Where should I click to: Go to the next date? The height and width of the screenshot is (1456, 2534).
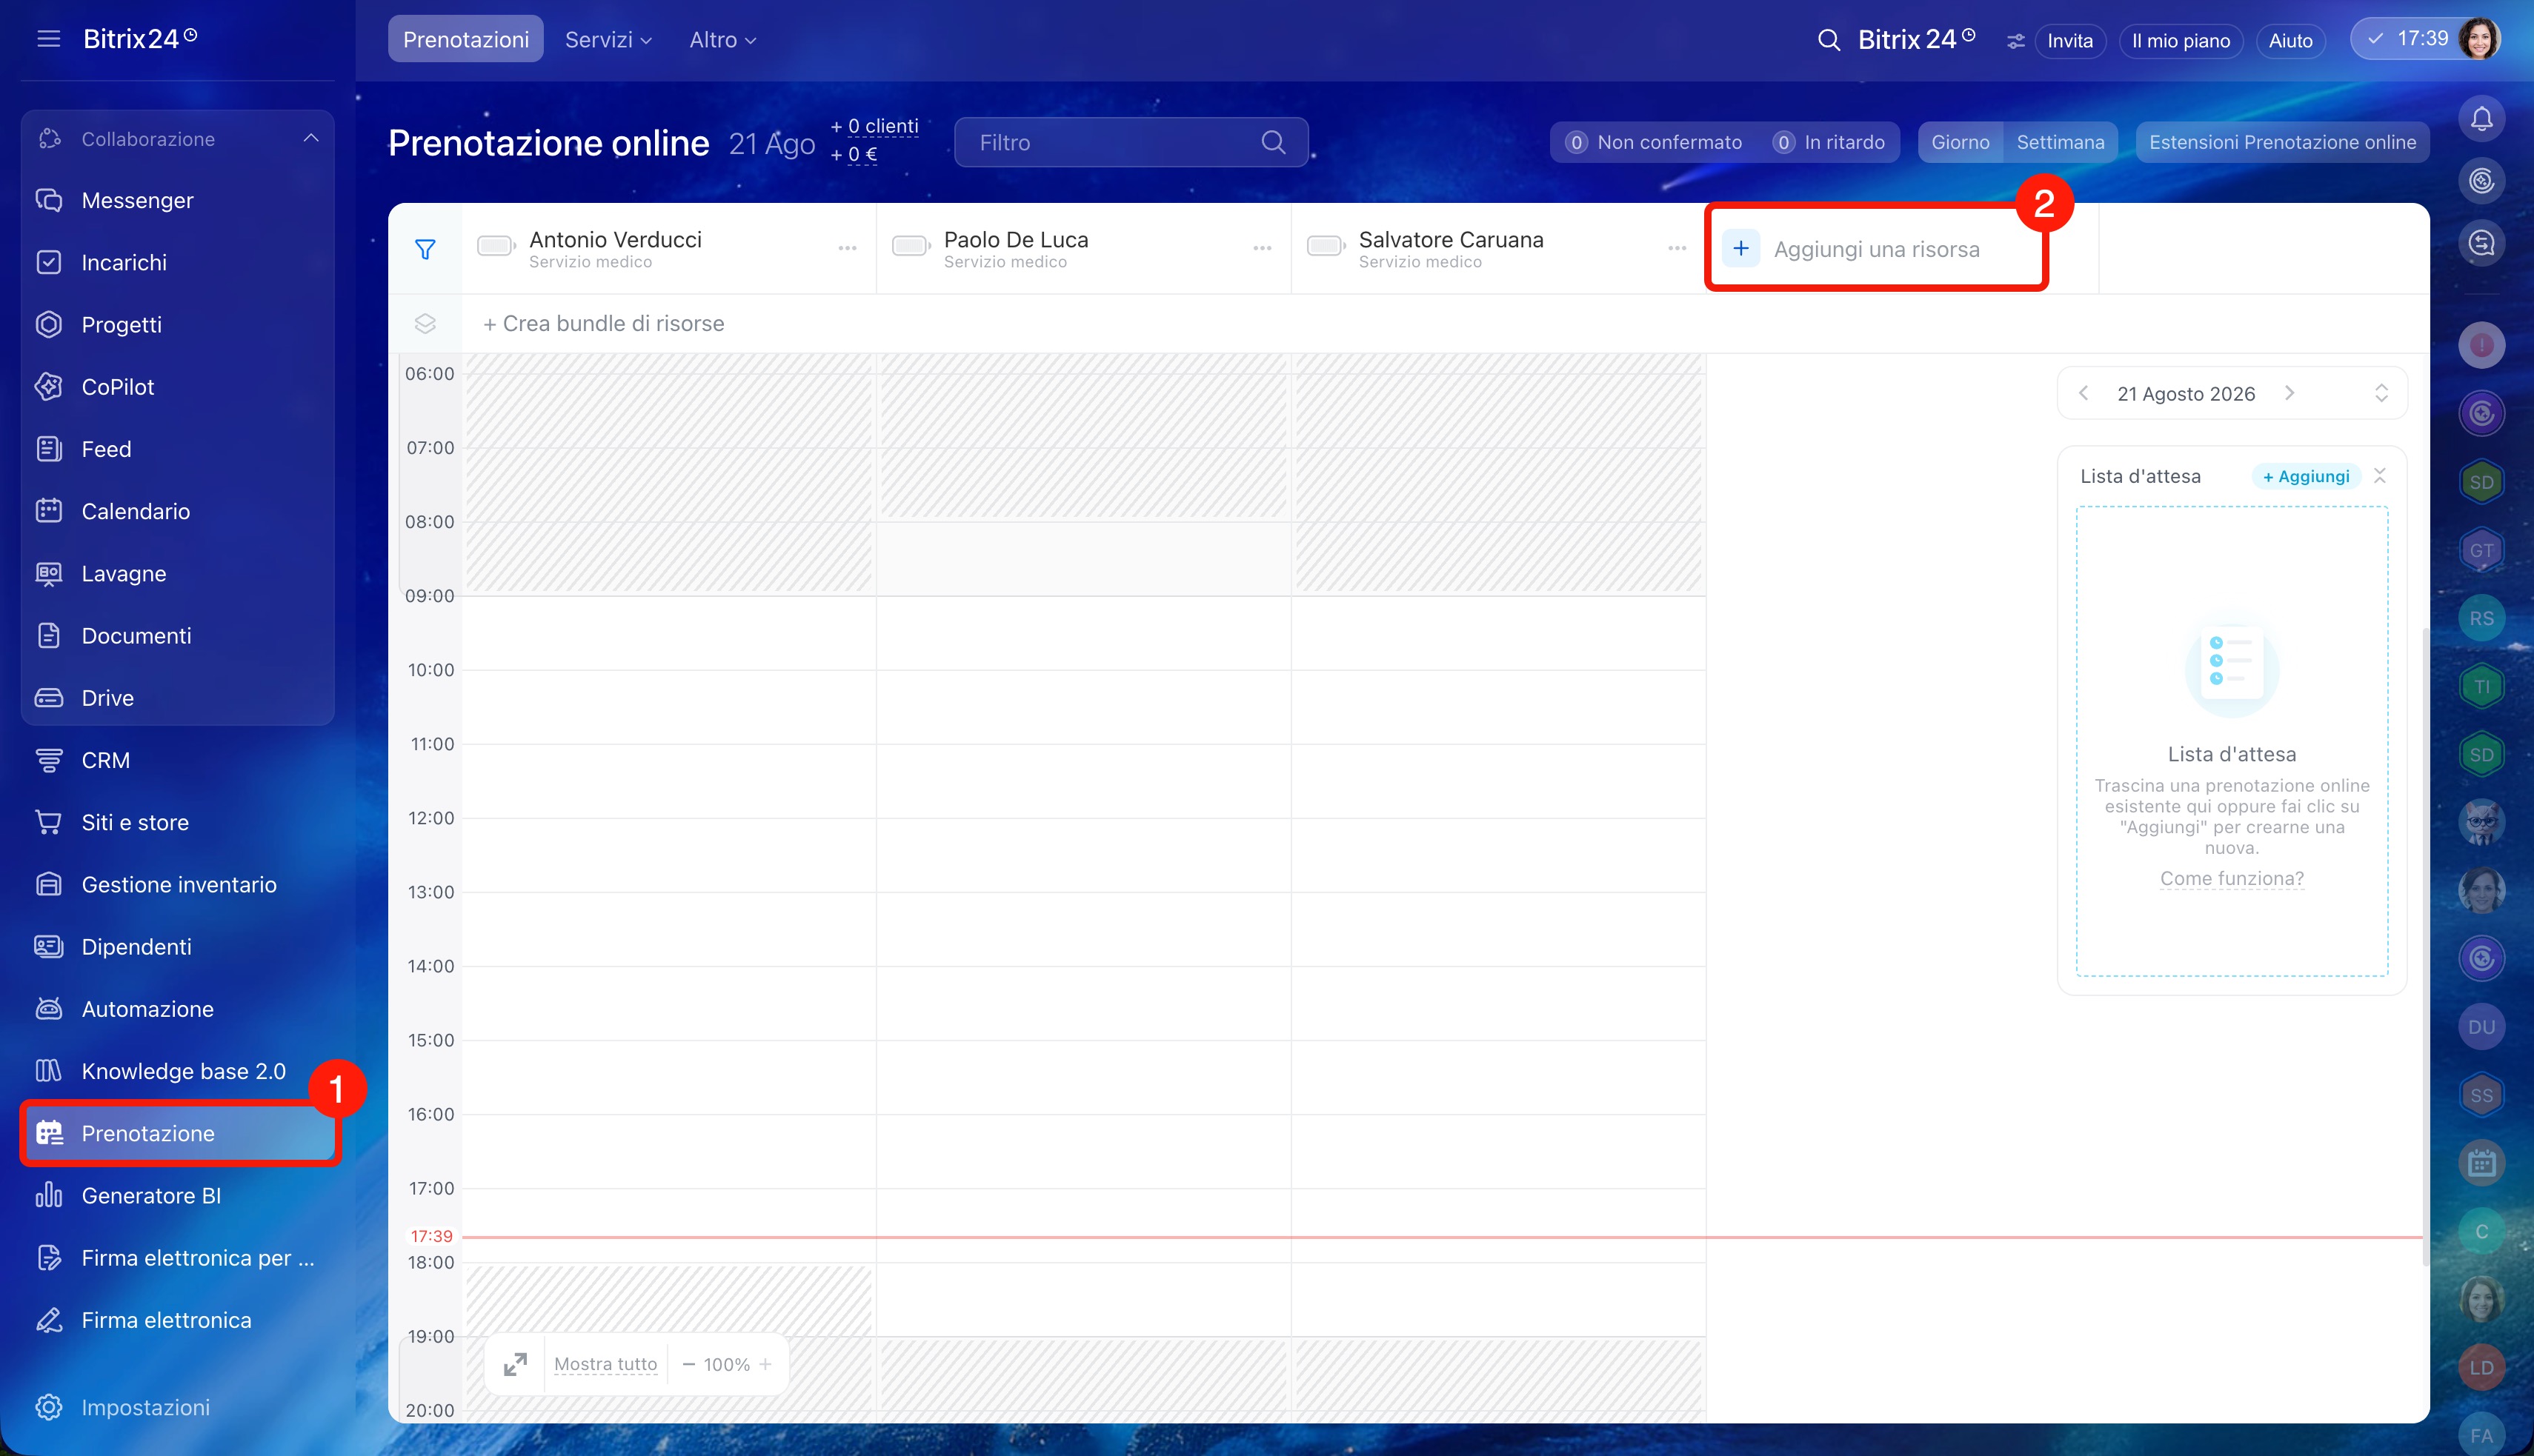click(2290, 393)
